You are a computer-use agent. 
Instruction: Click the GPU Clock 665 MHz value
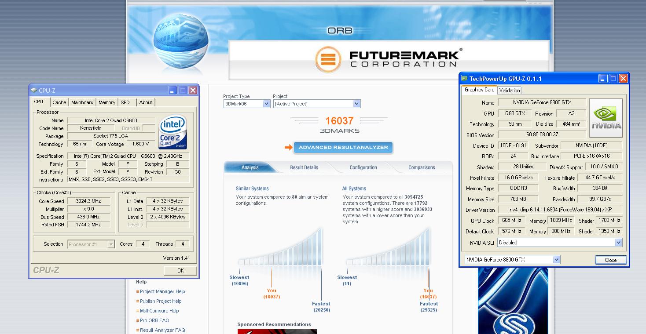512,220
